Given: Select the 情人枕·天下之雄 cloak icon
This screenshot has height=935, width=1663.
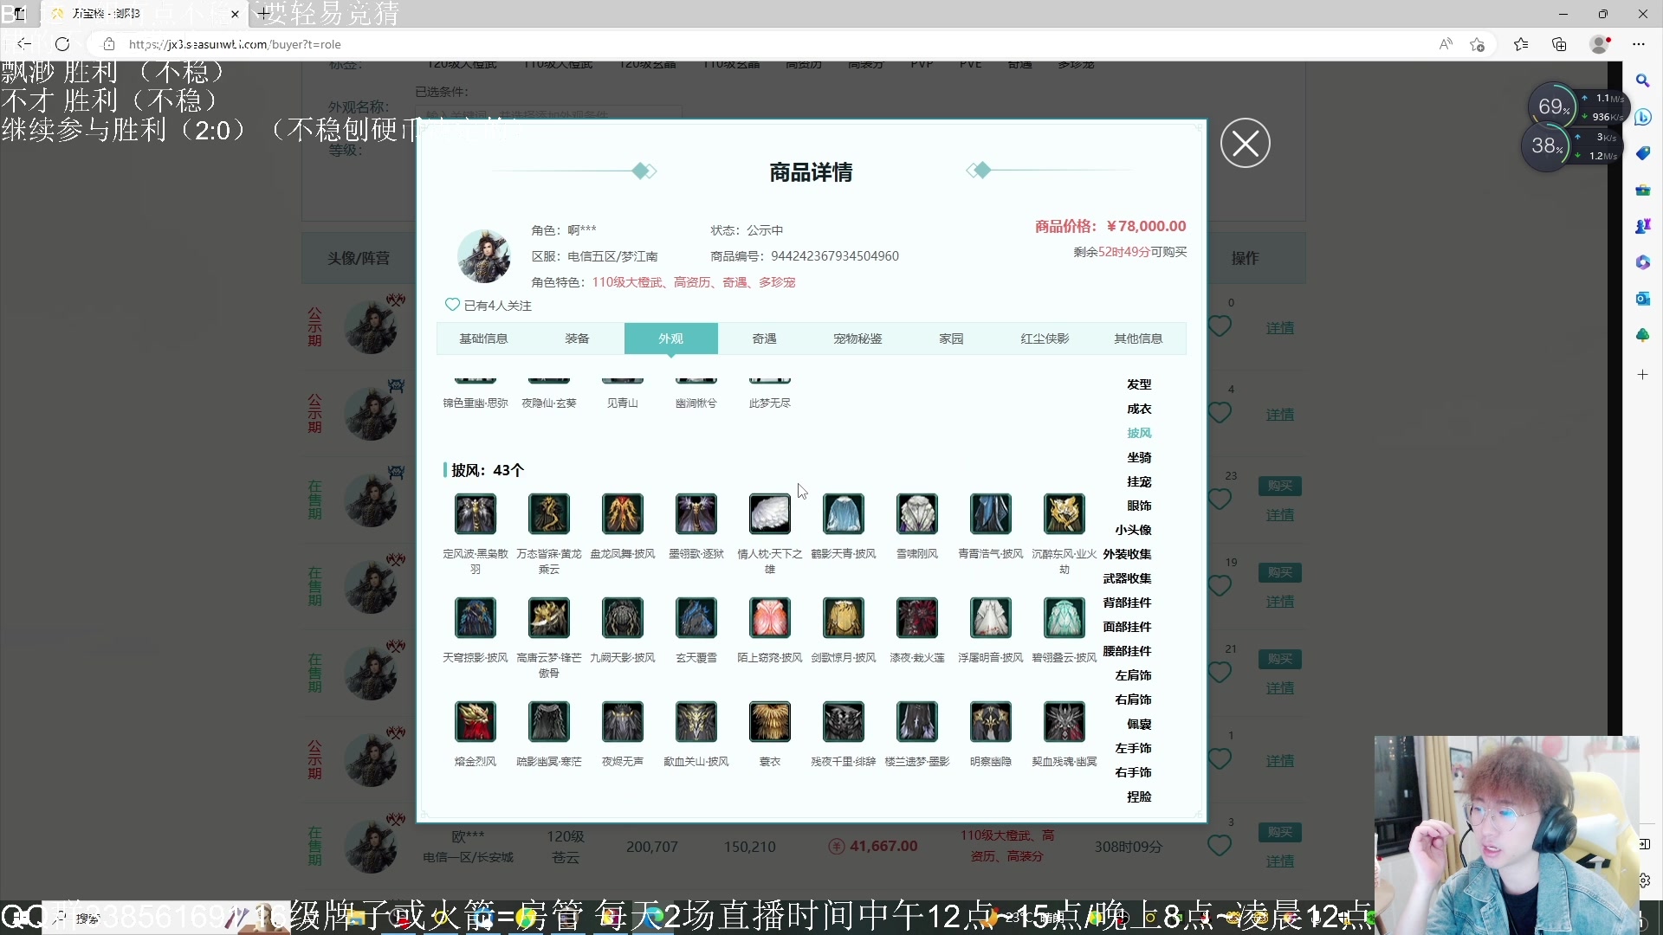Looking at the screenshot, I should pos(770,514).
